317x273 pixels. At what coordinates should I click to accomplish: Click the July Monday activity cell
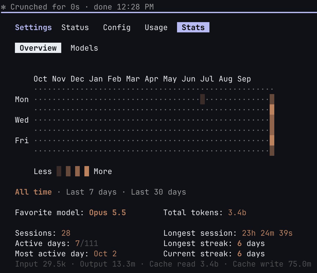click(x=202, y=99)
